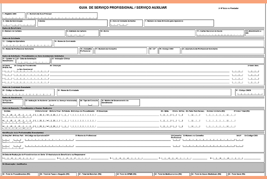This screenshot has height=179, width=267.
Task: Click the 8 - Número da Carteira field
Action: pos(33,34)
